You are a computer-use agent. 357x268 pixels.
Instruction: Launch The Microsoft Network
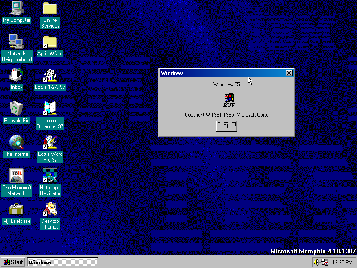(x=17, y=175)
